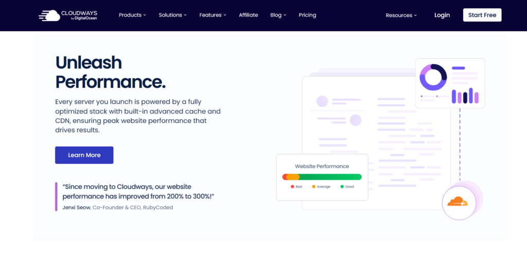This screenshot has width=527, height=272.
Task: Click the orange Average legend dot
Action: click(x=314, y=187)
